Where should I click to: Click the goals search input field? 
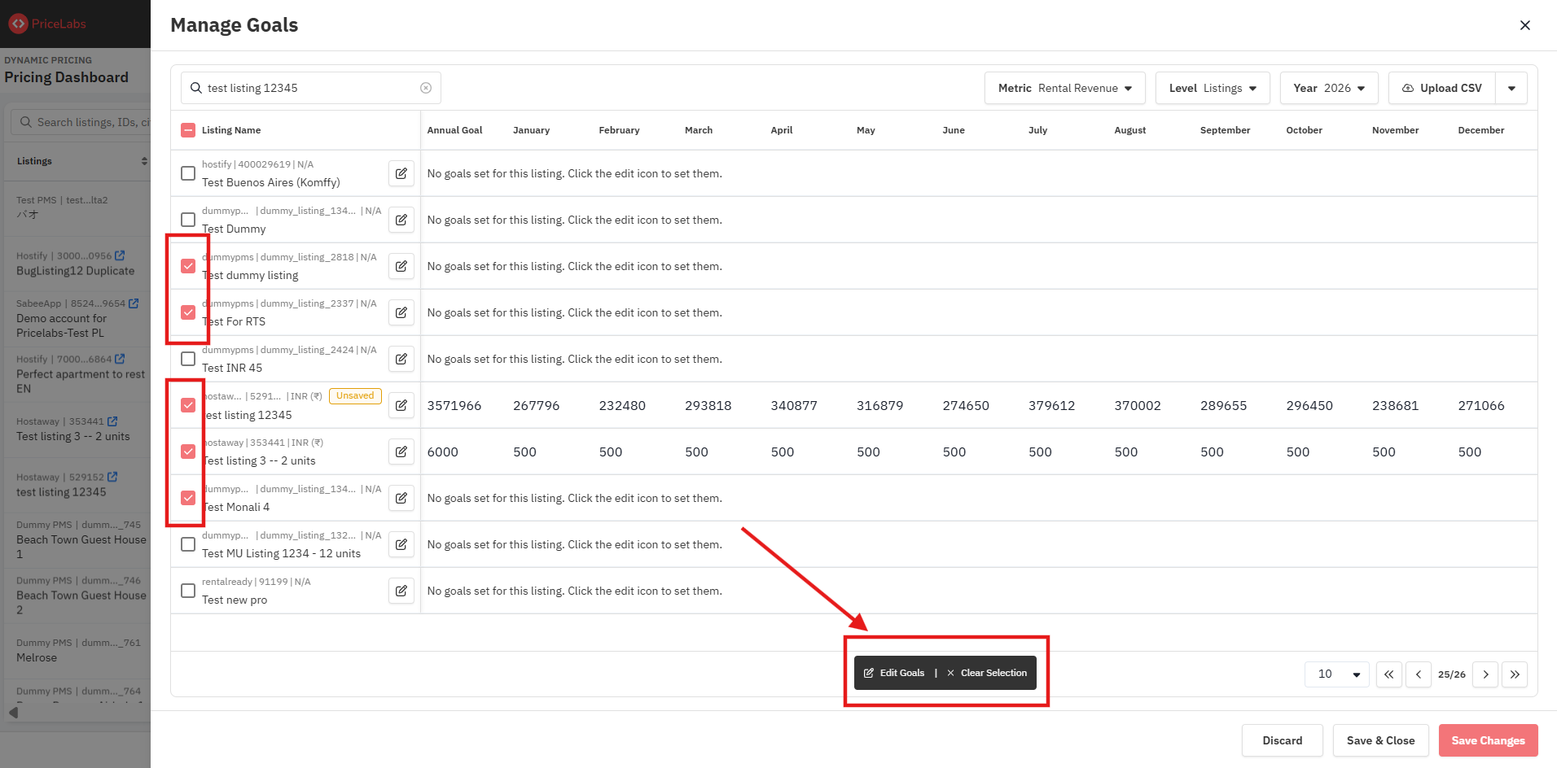point(311,88)
